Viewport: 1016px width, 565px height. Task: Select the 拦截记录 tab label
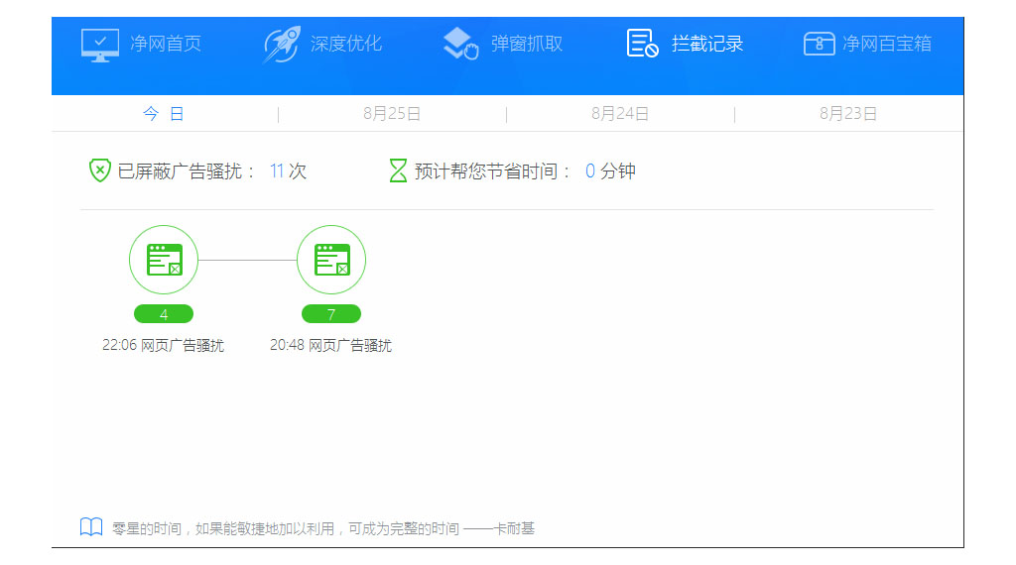[x=707, y=44]
